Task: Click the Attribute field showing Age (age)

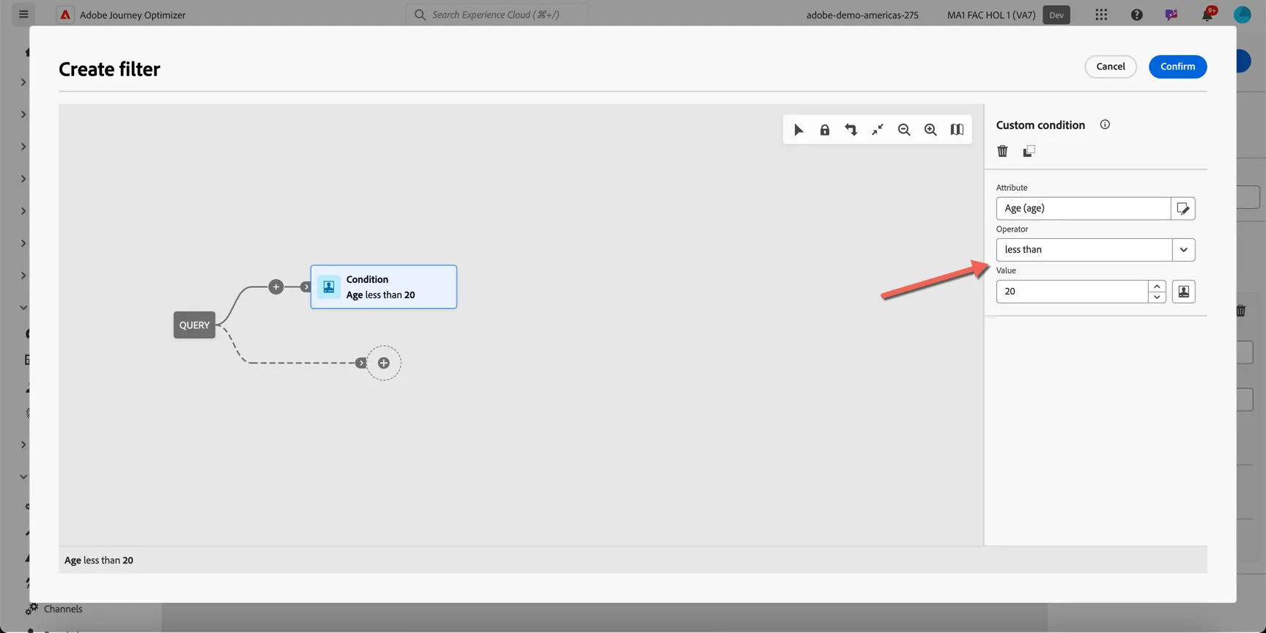Action: coord(1084,209)
